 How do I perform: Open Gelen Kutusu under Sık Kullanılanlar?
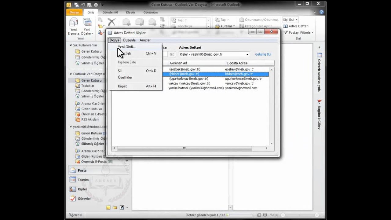pyautogui.click(x=91, y=51)
